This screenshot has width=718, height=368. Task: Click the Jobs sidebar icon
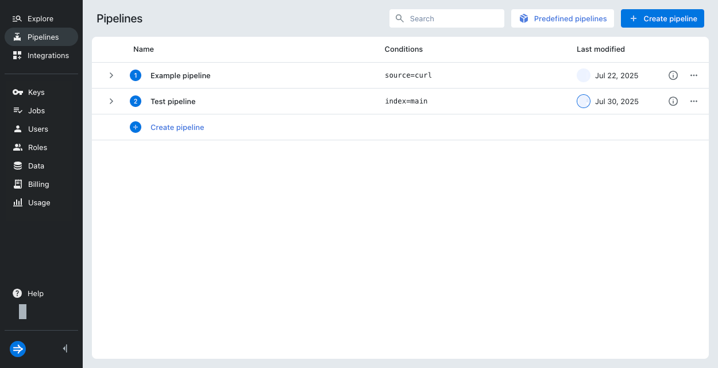click(17, 110)
